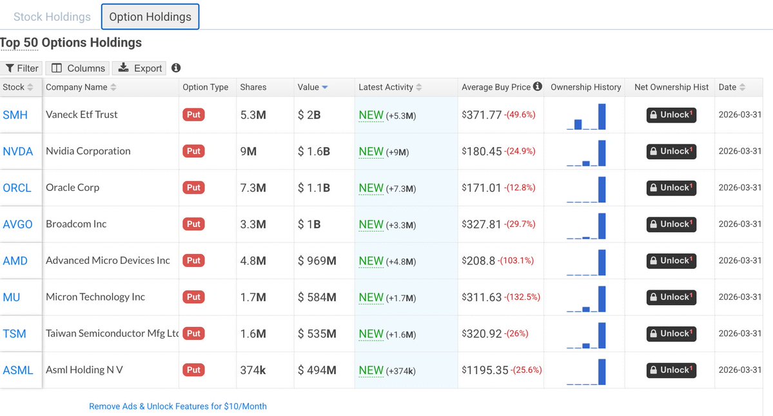Select the Vaneck Etf Trust company name
Viewport: 773px width, 416px height.
(x=82, y=114)
